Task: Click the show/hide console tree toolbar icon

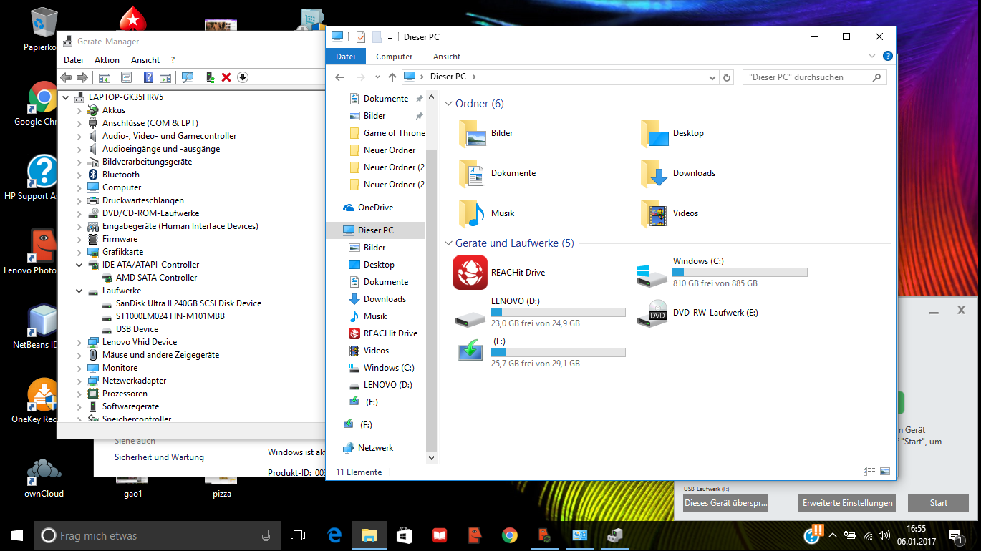Action: pyautogui.click(x=104, y=77)
